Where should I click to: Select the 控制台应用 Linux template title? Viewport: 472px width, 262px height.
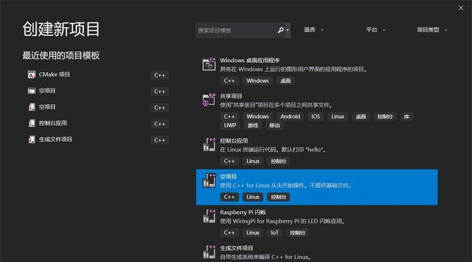234,141
